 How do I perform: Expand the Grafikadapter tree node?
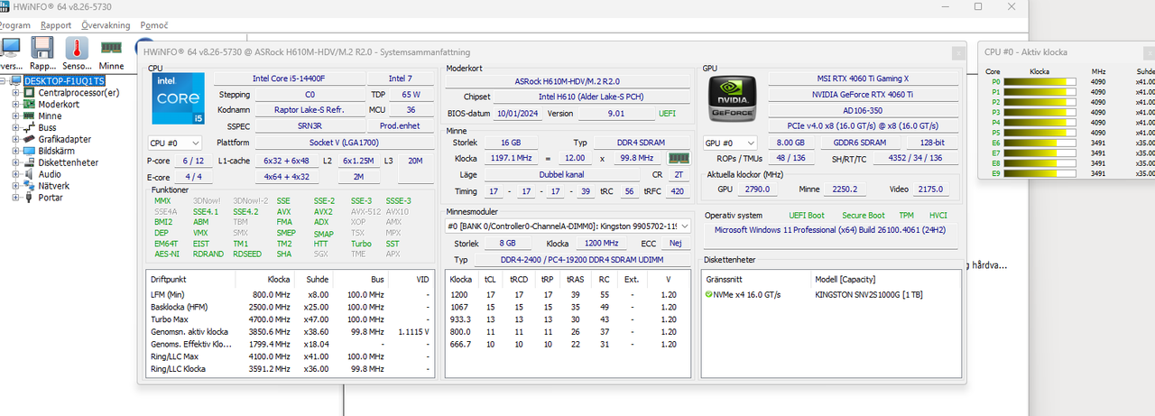click(x=15, y=139)
